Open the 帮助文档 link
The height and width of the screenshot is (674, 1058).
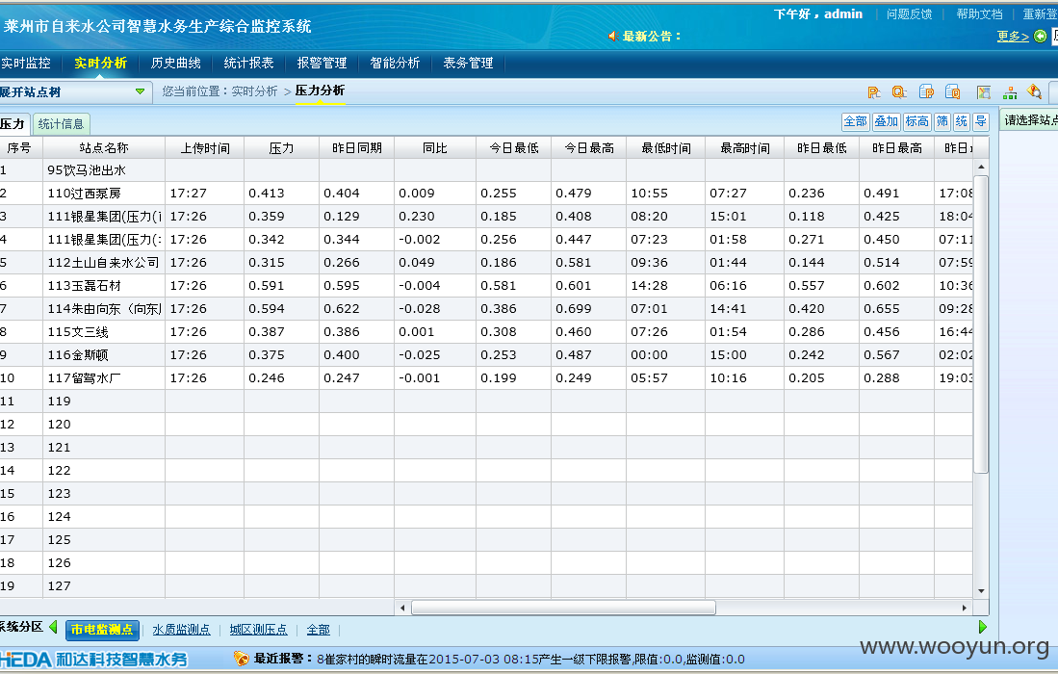[979, 14]
